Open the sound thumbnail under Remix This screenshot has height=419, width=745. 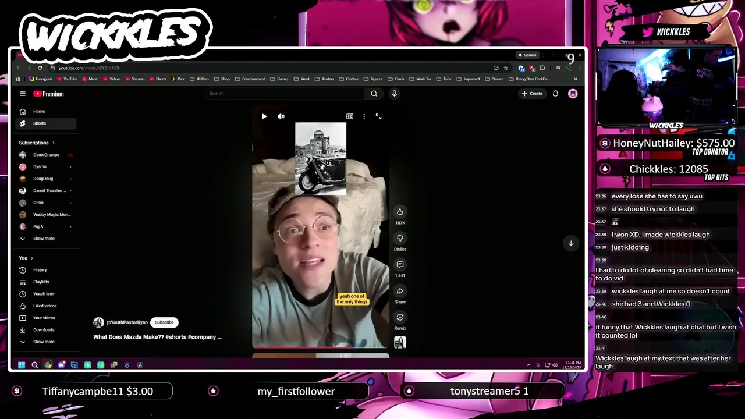[400, 343]
